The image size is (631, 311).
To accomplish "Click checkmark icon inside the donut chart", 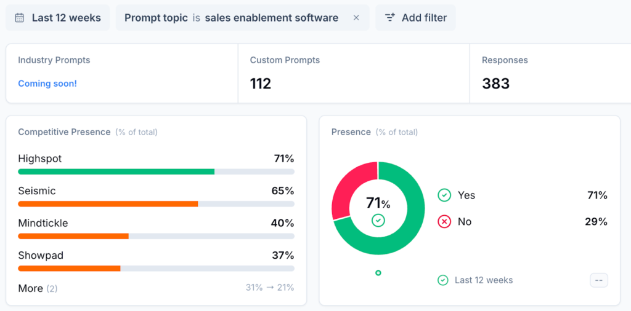I will 378,220.
